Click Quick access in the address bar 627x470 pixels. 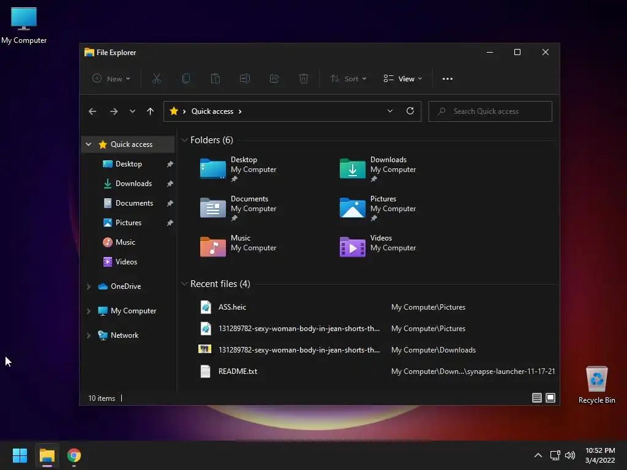coord(212,111)
